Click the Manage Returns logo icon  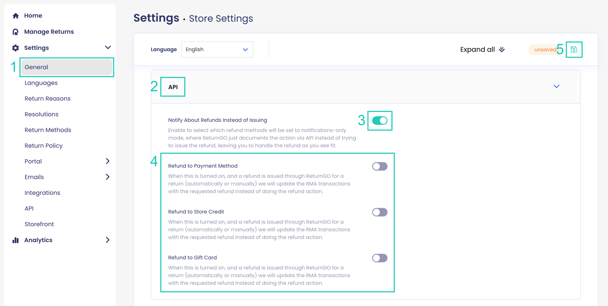coord(15,32)
